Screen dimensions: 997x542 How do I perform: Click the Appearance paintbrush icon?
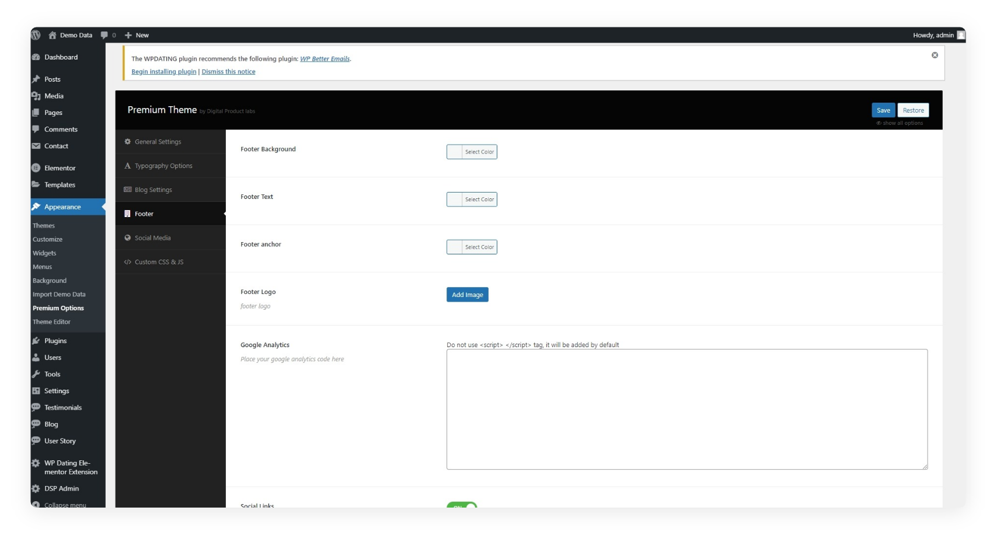point(36,207)
